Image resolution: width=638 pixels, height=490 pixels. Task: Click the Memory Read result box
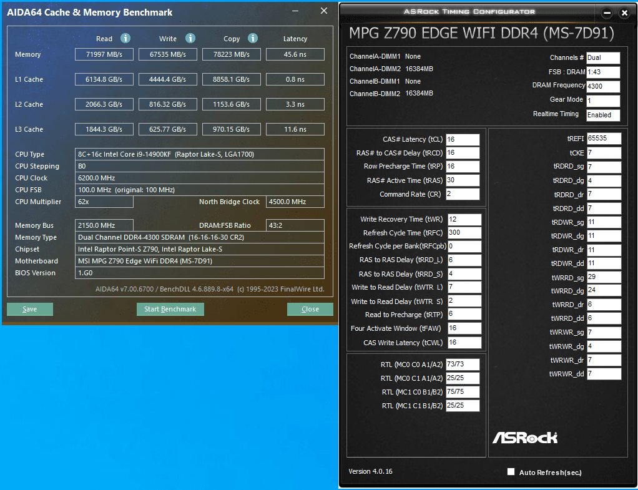(x=104, y=54)
